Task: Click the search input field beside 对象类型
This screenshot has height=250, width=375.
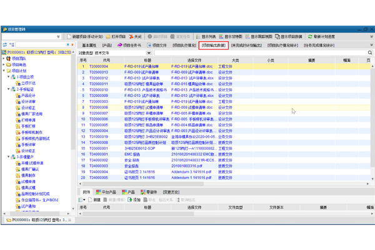Action: pos(261,53)
